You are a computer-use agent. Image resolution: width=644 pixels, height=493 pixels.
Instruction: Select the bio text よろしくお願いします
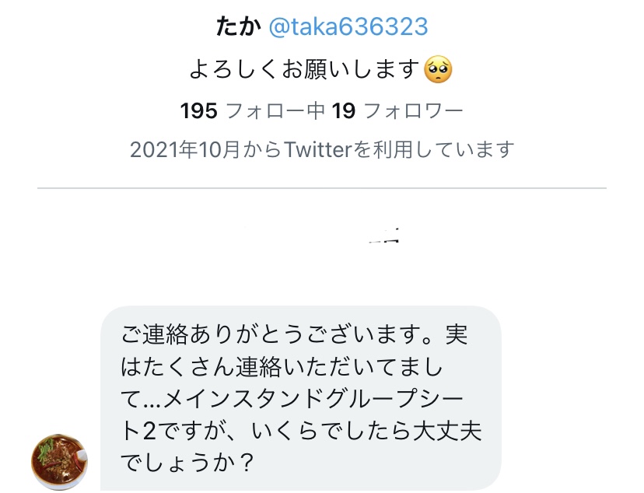pyautogui.click(x=304, y=69)
